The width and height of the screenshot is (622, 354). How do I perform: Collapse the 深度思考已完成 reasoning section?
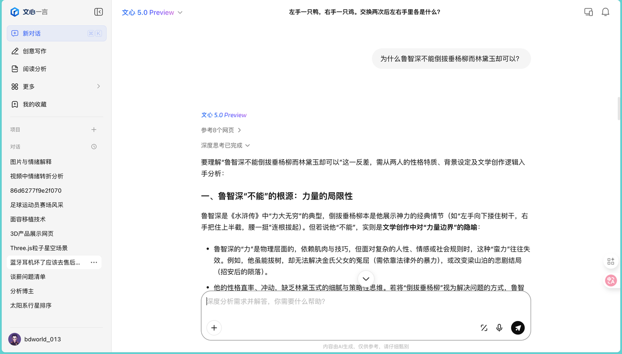click(225, 145)
